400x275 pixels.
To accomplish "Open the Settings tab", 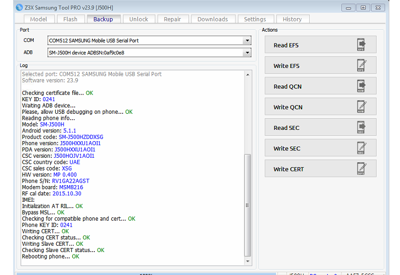I will point(255,19).
